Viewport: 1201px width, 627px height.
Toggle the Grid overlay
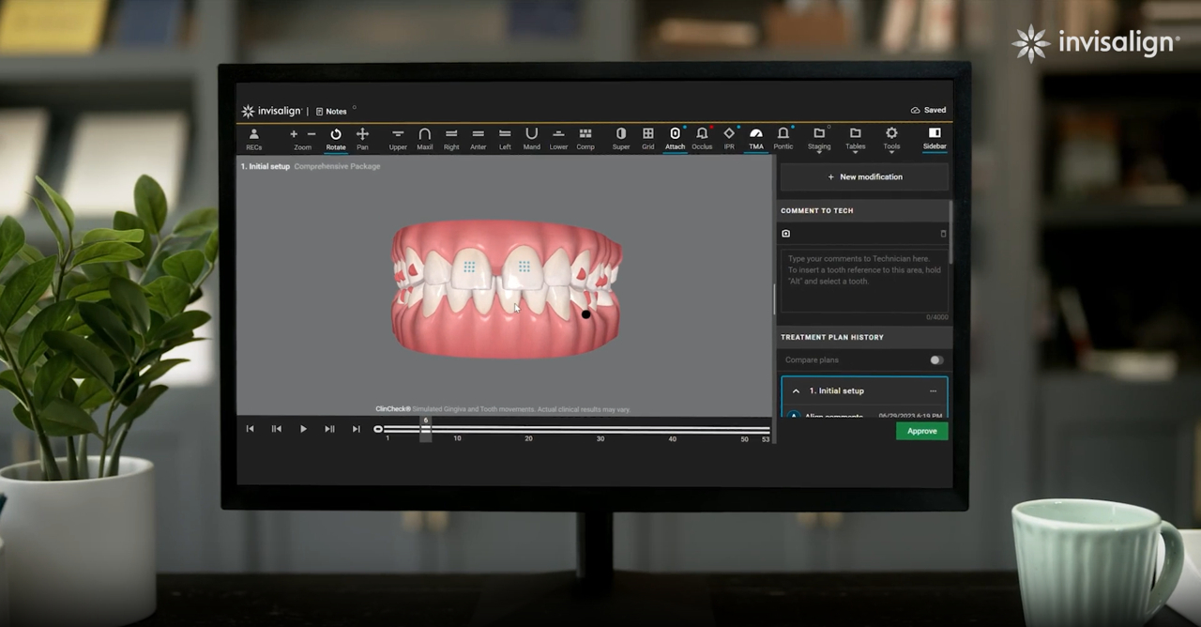tap(647, 138)
